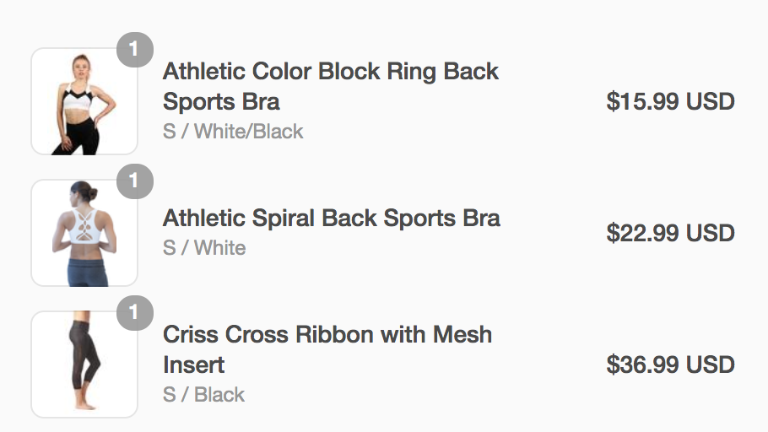Click USD label beside the $22.99 price

tap(710, 234)
